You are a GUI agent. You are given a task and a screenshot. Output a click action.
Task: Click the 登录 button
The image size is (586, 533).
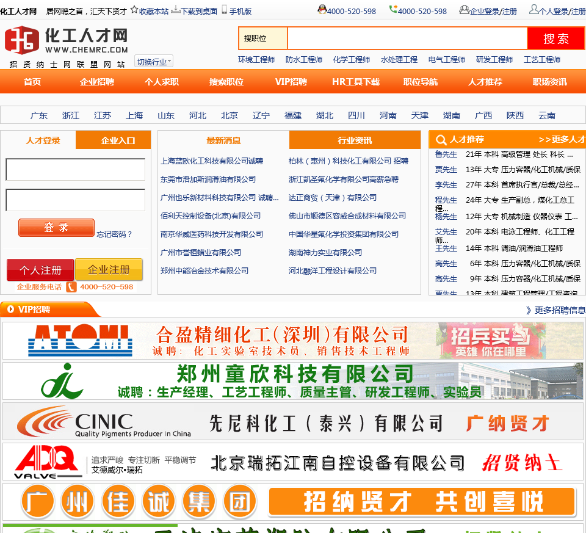[x=56, y=228]
